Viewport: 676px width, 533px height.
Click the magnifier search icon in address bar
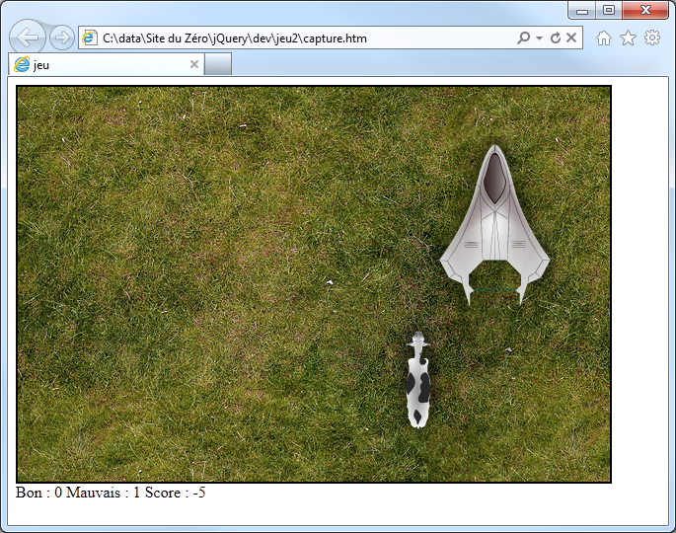[523, 38]
